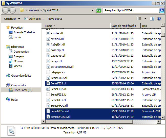Viewport: 166px width, 138px height.
Task: Sort by the Nome column header
Action: tap(76, 26)
